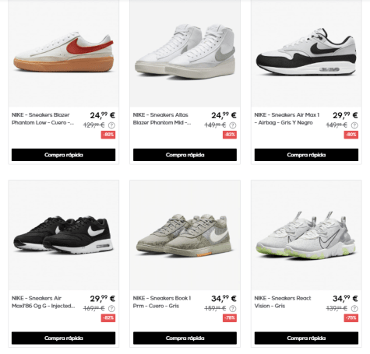
Task: Click Compra rápida for React Vision Gris
Action: point(306,338)
